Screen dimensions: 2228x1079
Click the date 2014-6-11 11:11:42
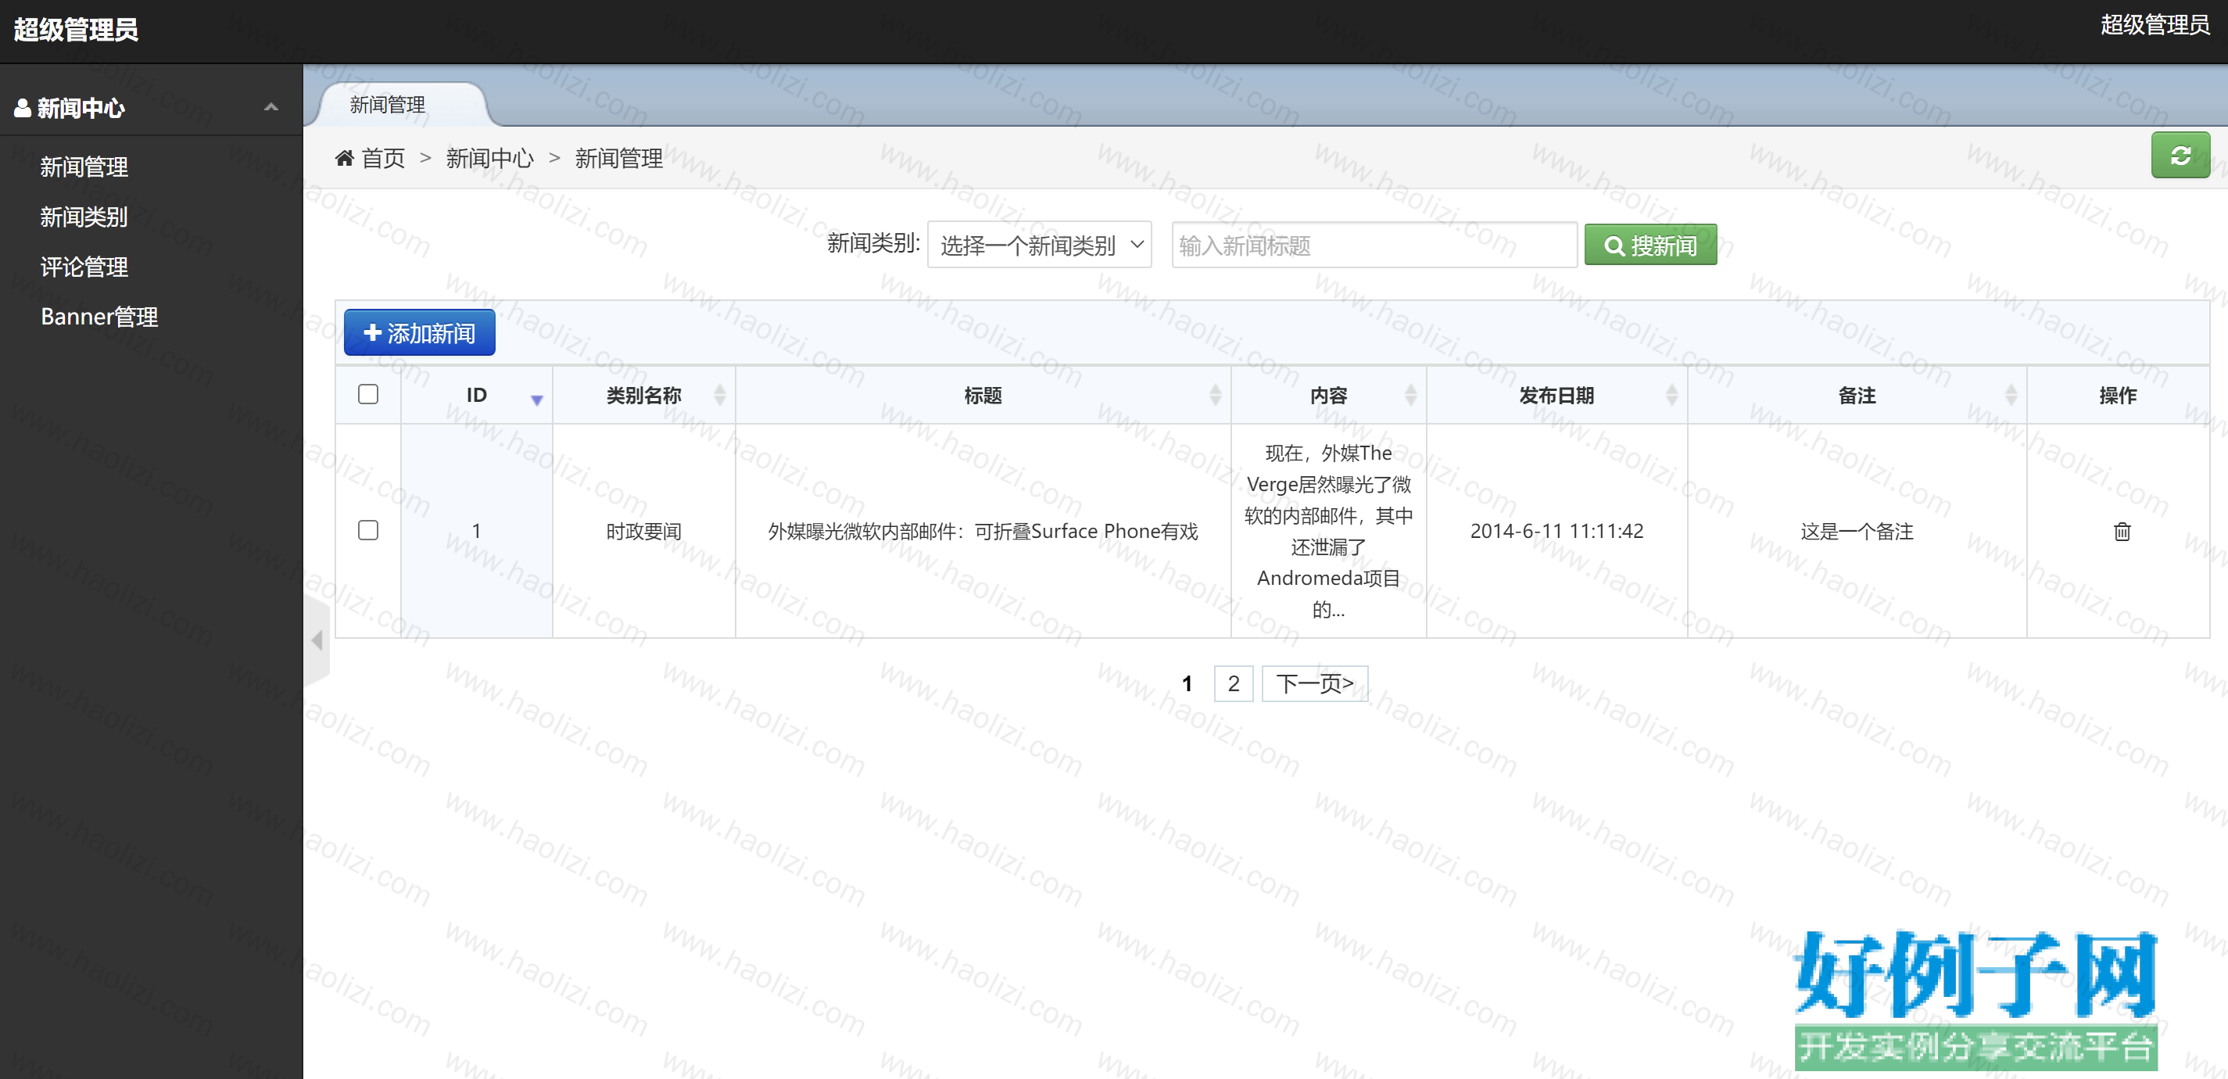click(1556, 531)
